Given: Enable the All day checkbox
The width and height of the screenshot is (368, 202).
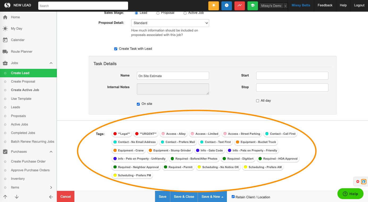Looking at the screenshot, I should click(x=257, y=101).
